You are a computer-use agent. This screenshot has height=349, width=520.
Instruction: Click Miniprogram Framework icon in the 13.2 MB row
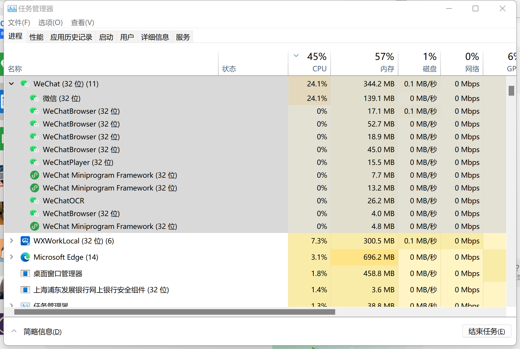tap(35, 188)
